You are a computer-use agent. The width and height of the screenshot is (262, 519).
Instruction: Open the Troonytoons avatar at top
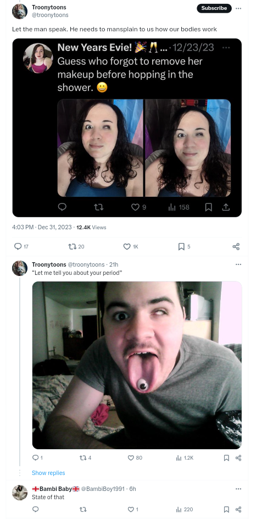pyautogui.click(x=20, y=11)
